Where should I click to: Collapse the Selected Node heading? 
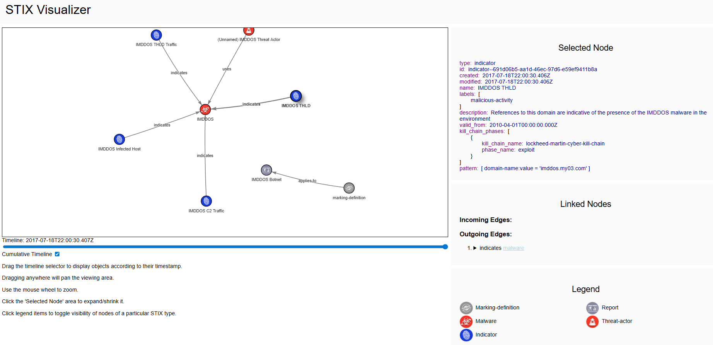click(585, 48)
